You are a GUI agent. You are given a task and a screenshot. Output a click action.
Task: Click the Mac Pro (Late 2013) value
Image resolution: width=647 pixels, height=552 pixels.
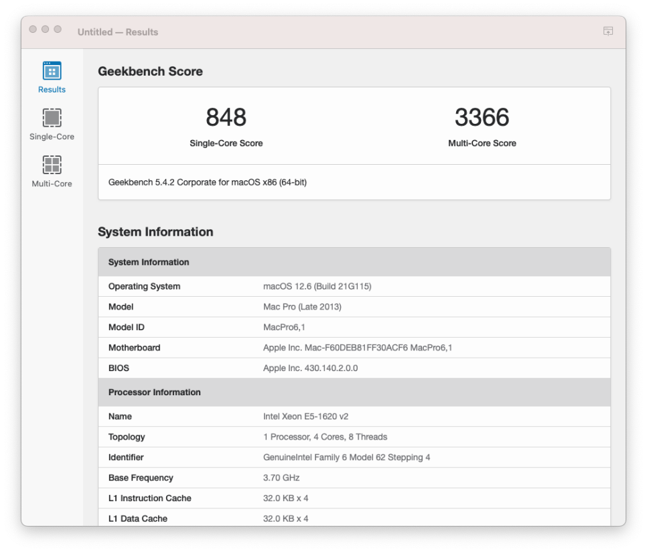(x=303, y=307)
